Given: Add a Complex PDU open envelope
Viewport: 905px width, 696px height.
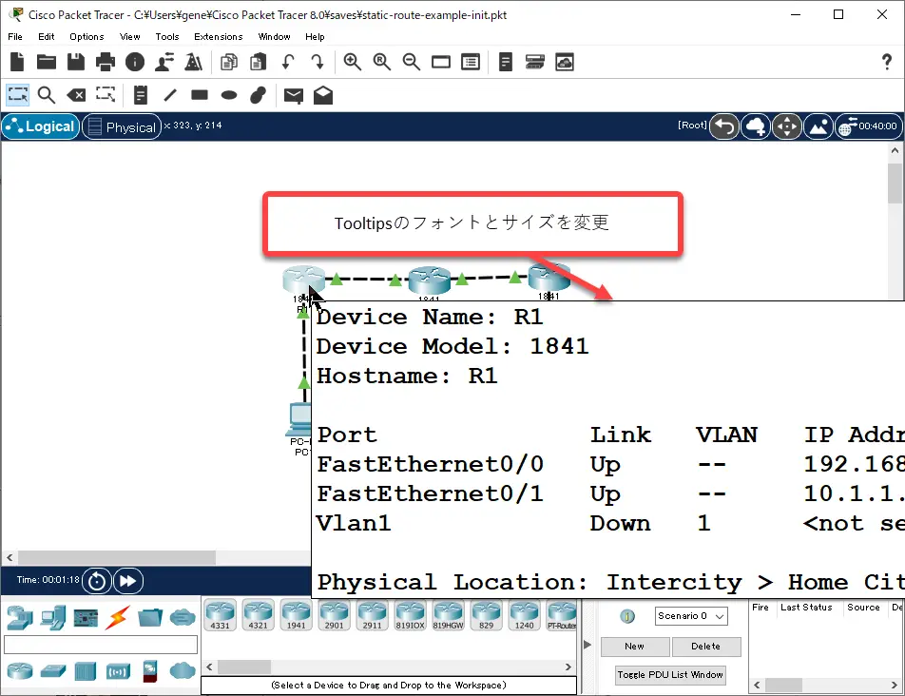Looking at the screenshot, I should tap(323, 95).
